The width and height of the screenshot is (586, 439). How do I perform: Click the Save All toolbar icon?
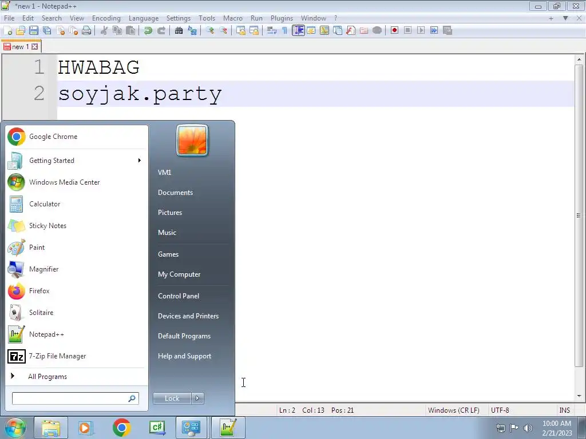point(47,31)
